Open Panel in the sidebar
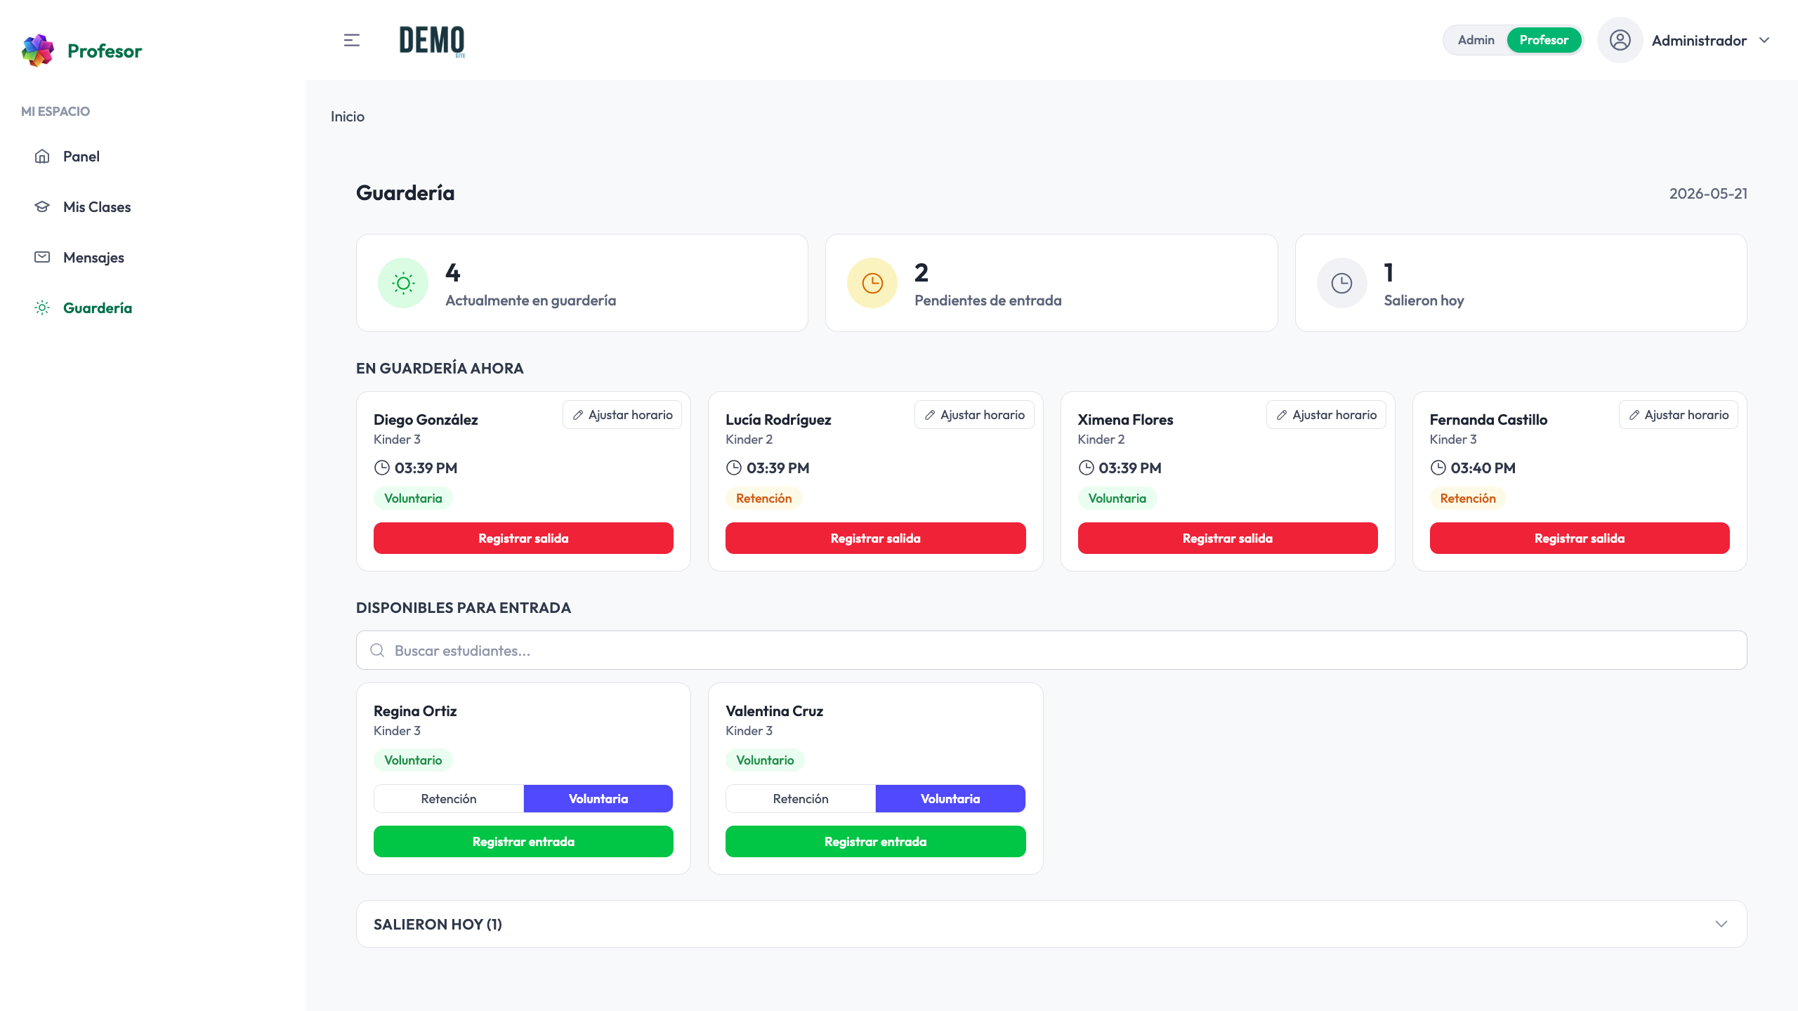 click(81, 156)
